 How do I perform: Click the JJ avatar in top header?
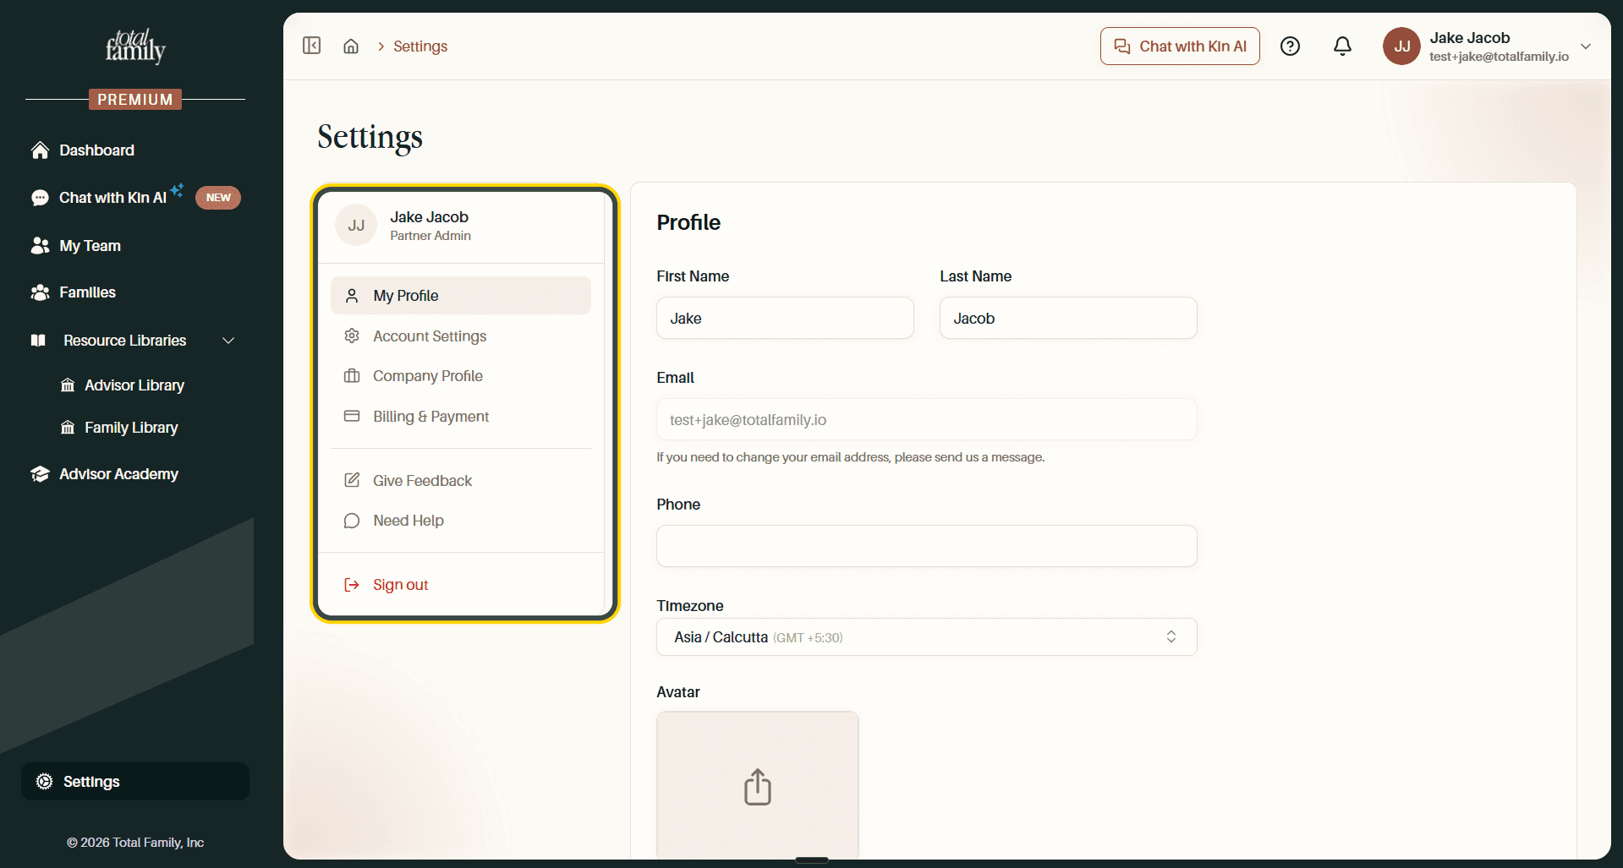pyautogui.click(x=1401, y=46)
